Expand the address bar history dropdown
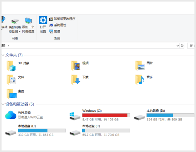Image resolution: width=196 pixels, height=152 pixels. [x=178, y=46]
